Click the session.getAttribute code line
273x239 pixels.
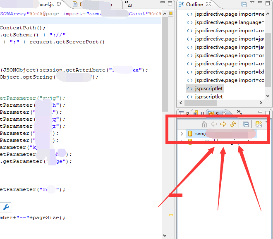74,70
